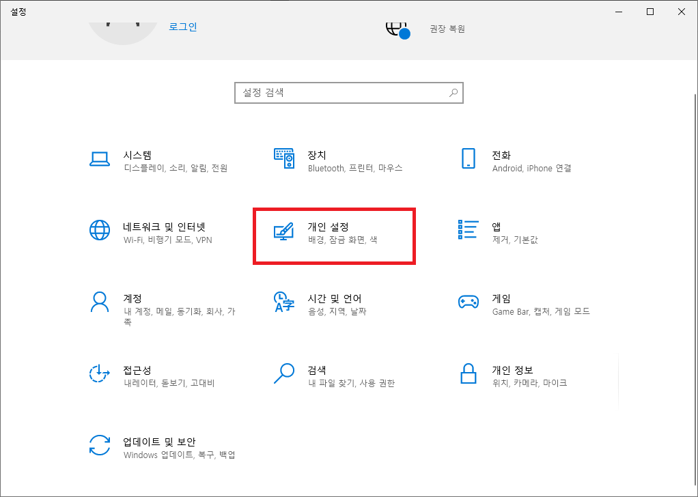Open the 접근성 dashed clock icon
Image resolution: width=698 pixels, height=497 pixels.
(100, 373)
